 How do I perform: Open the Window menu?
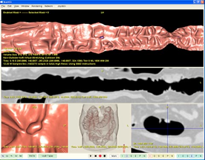[x=25, y=6]
